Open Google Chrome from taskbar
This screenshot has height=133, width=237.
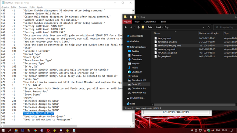(36, 130)
